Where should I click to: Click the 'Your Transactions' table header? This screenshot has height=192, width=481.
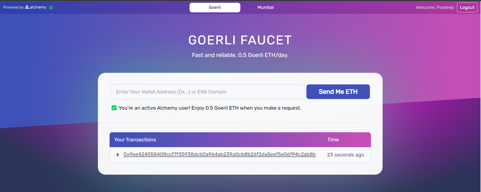pos(135,140)
